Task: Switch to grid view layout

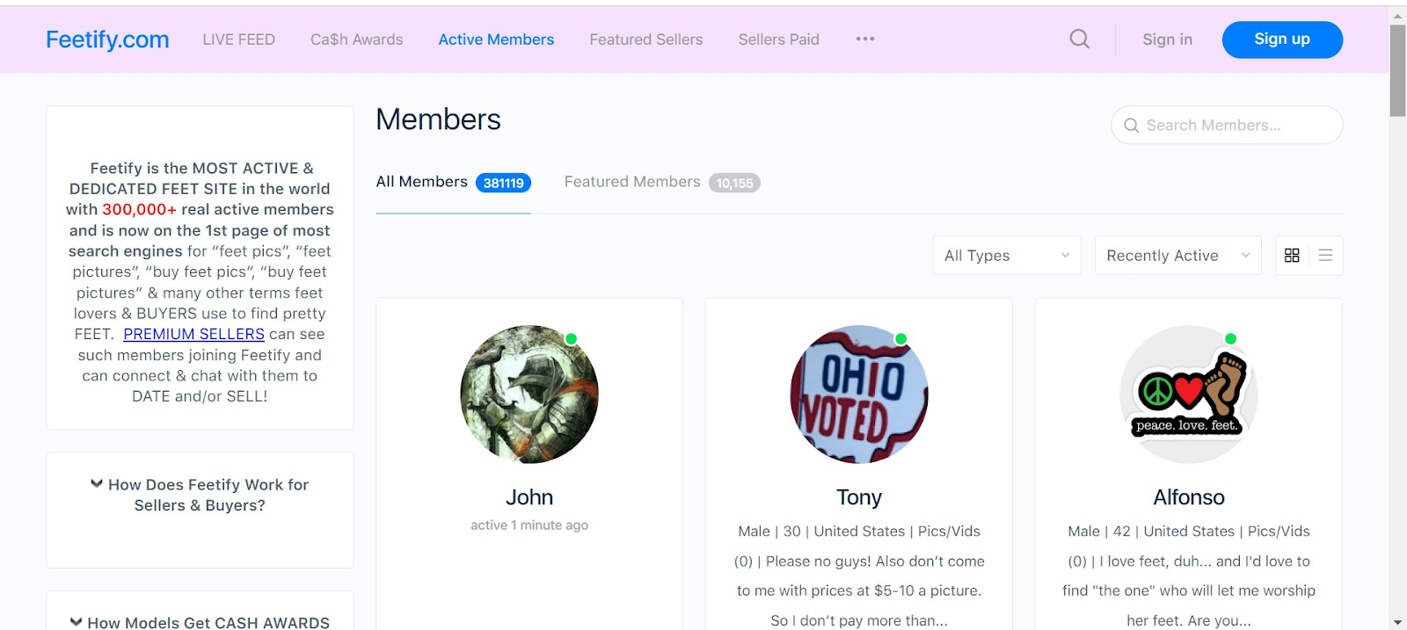Action: click(x=1292, y=256)
